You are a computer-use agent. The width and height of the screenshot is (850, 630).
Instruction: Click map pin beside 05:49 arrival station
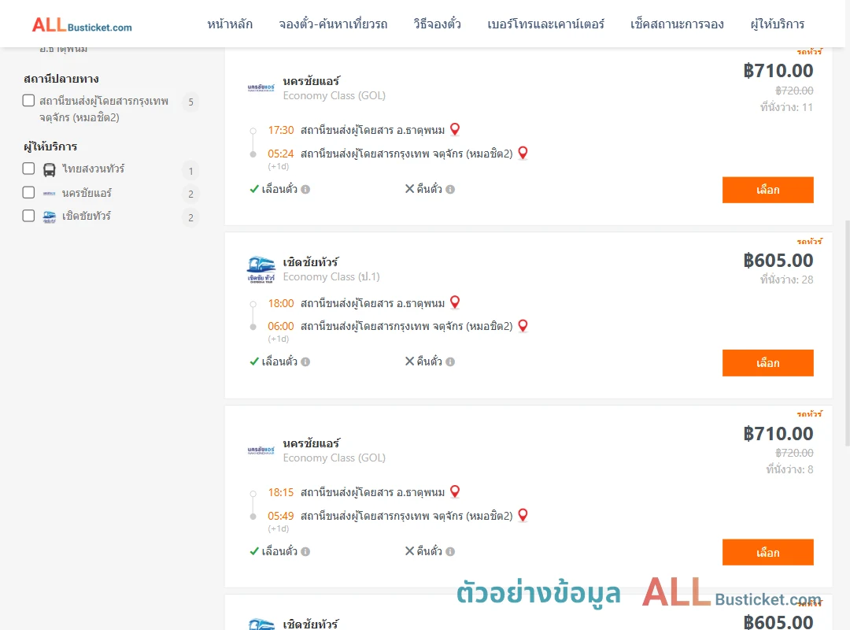tap(523, 515)
